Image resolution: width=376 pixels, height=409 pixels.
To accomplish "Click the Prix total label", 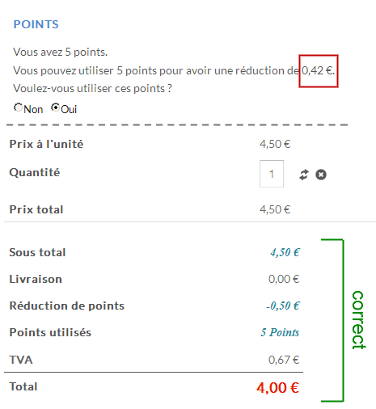I will click(36, 209).
